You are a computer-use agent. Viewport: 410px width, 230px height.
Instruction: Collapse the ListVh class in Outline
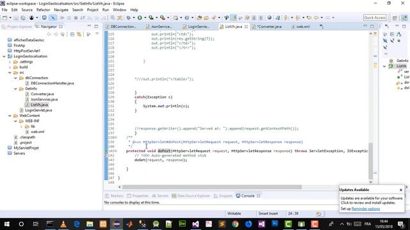(384, 66)
